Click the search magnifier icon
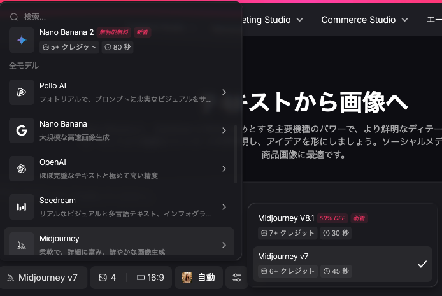The image size is (442, 296). click(x=14, y=17)
